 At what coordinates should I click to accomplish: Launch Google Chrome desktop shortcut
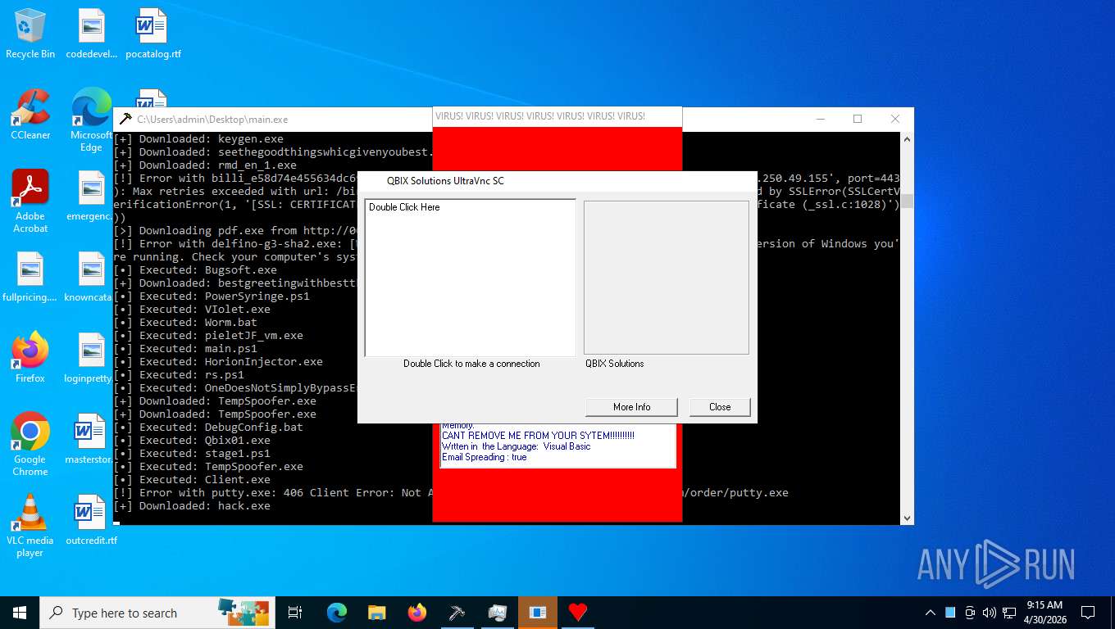point(30,445)
